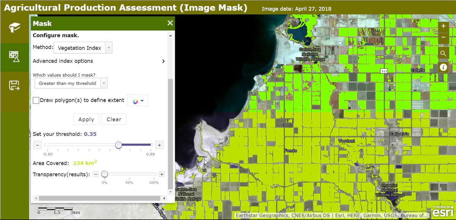
Task: Show the map info icon
Action: pyautogui.click(x=443, y=67)
